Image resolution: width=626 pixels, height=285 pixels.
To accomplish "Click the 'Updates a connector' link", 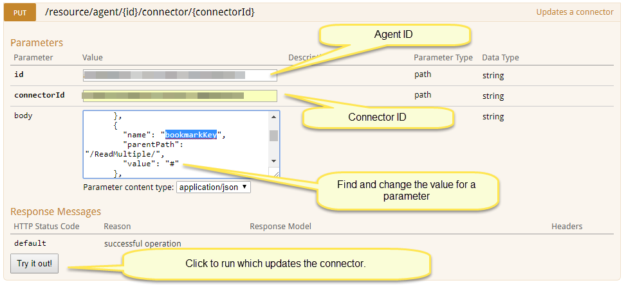I will tap(575, 12).
